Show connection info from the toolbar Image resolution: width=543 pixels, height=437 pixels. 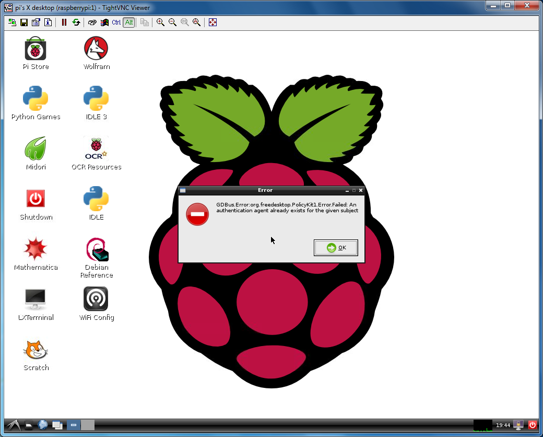pos(48,22)
